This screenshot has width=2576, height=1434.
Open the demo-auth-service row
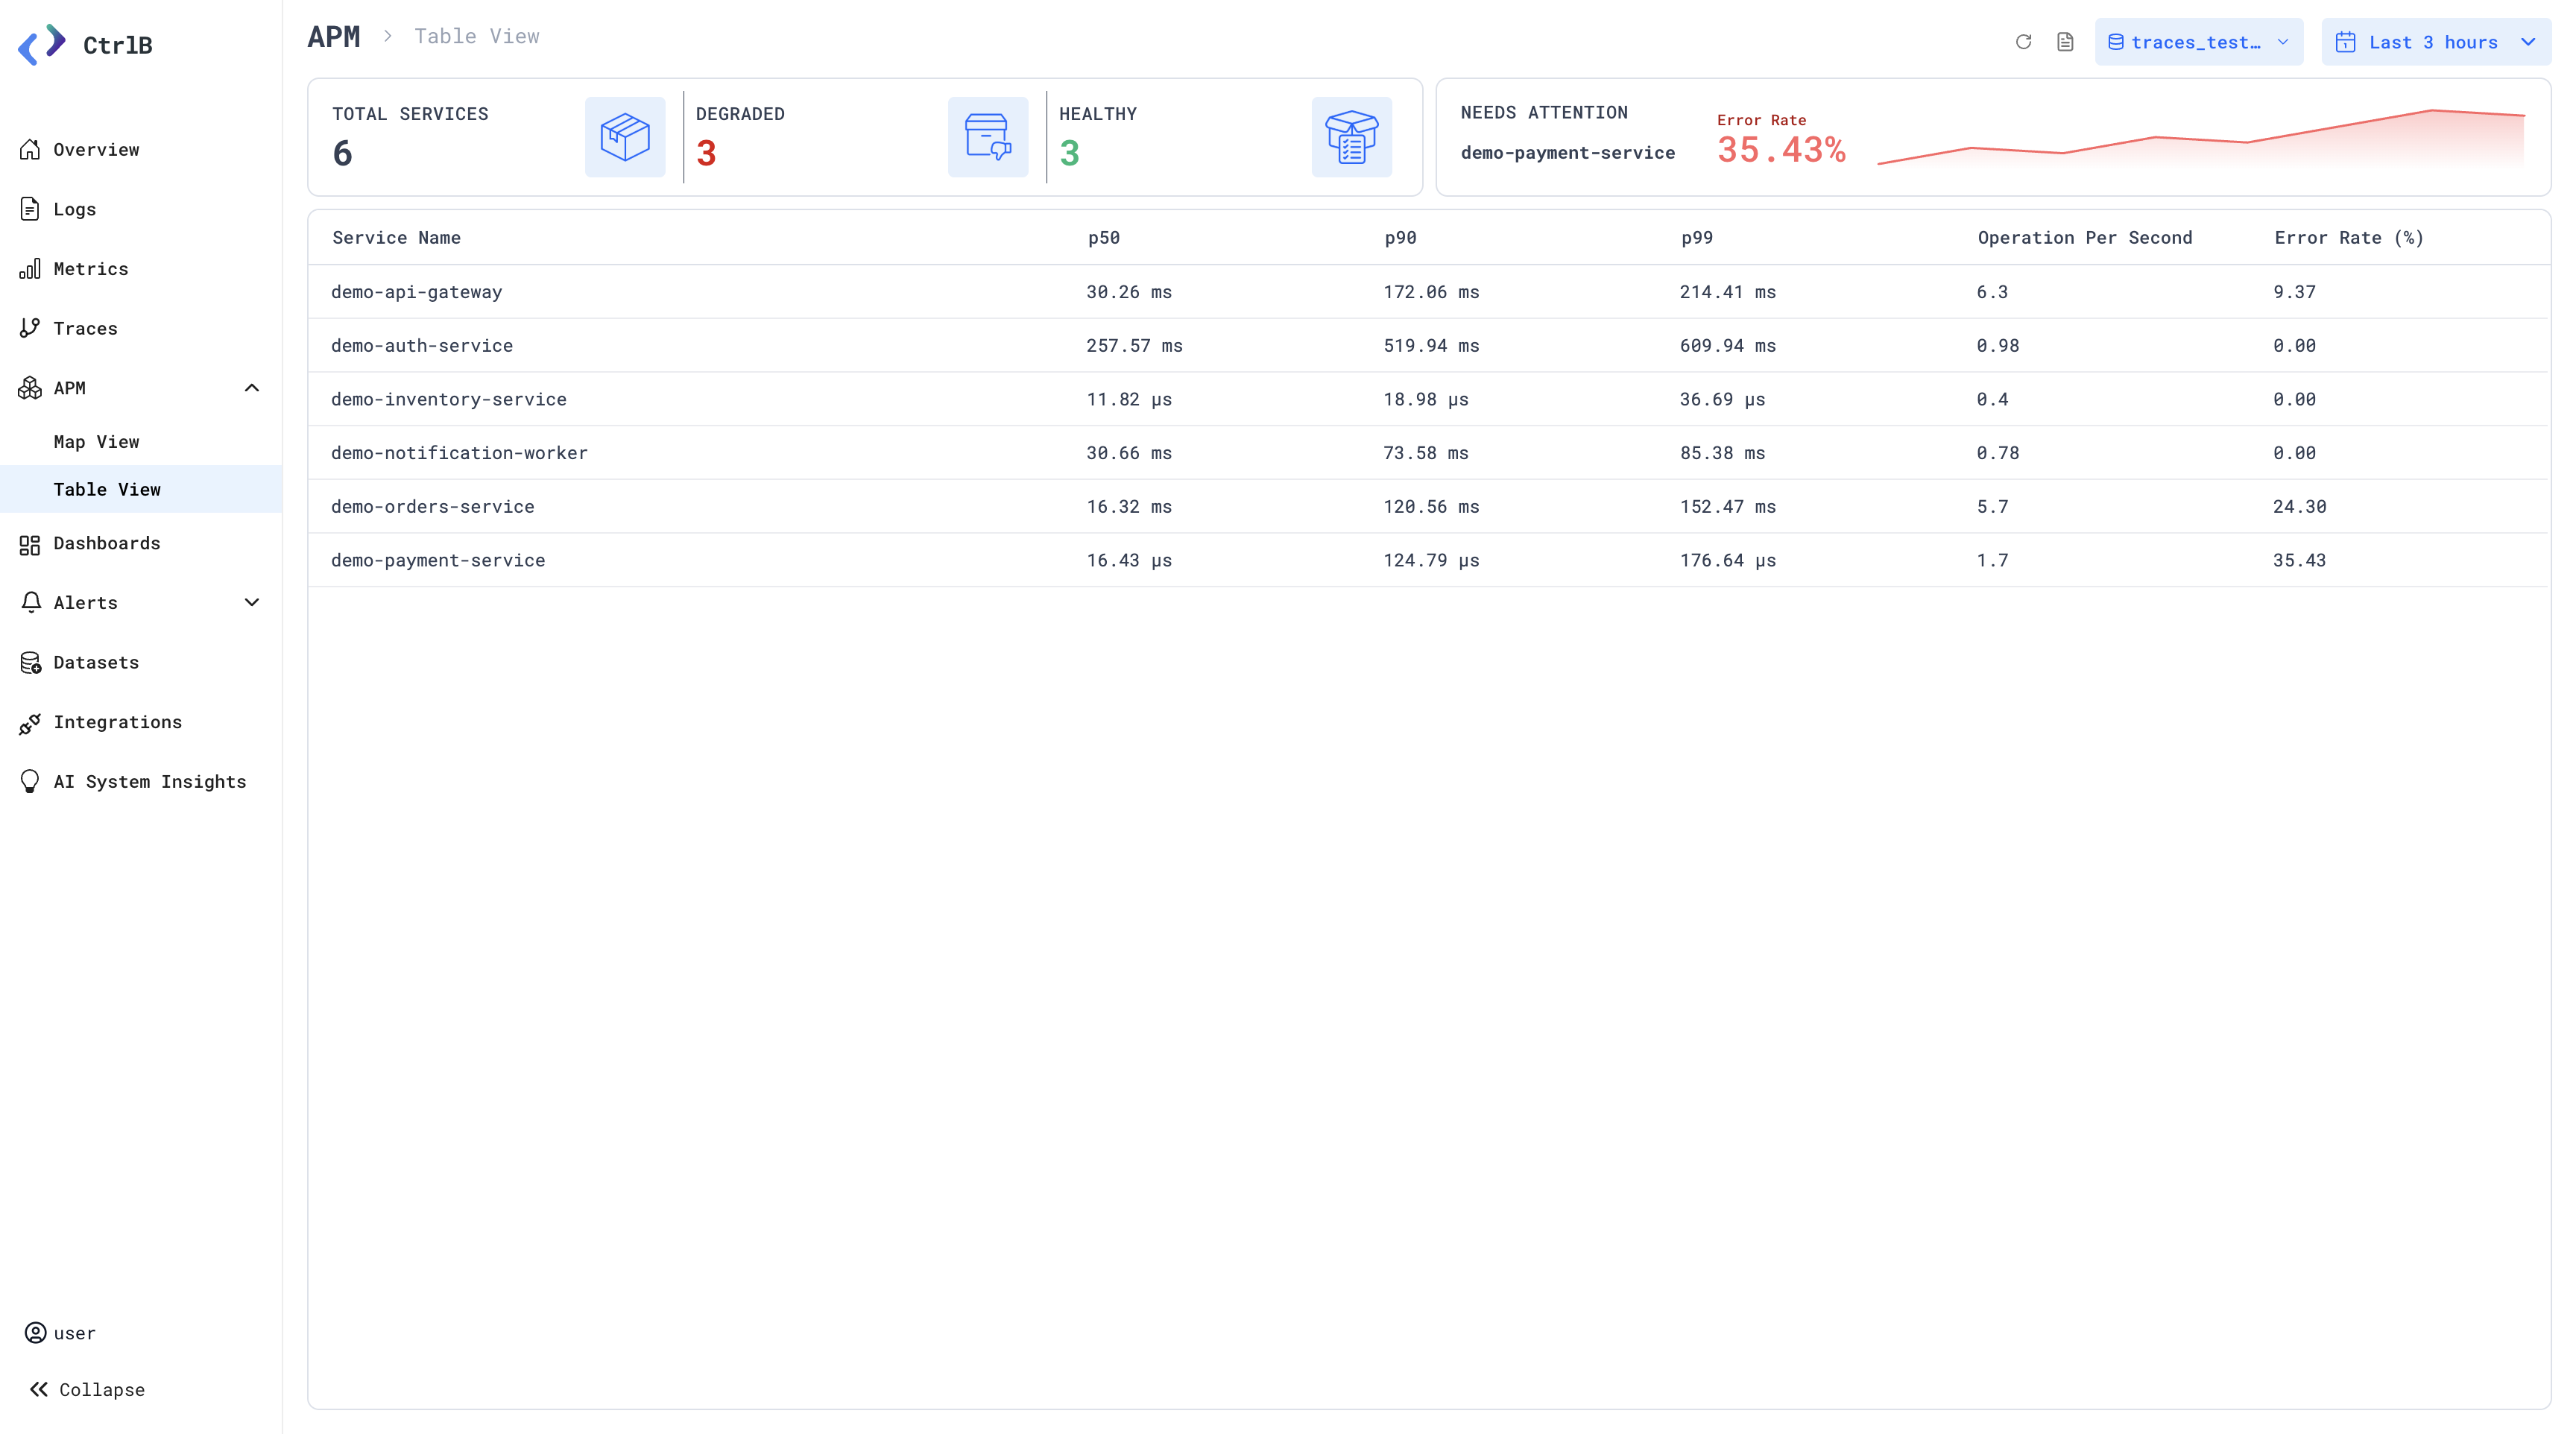click(x=1428, y=346)
